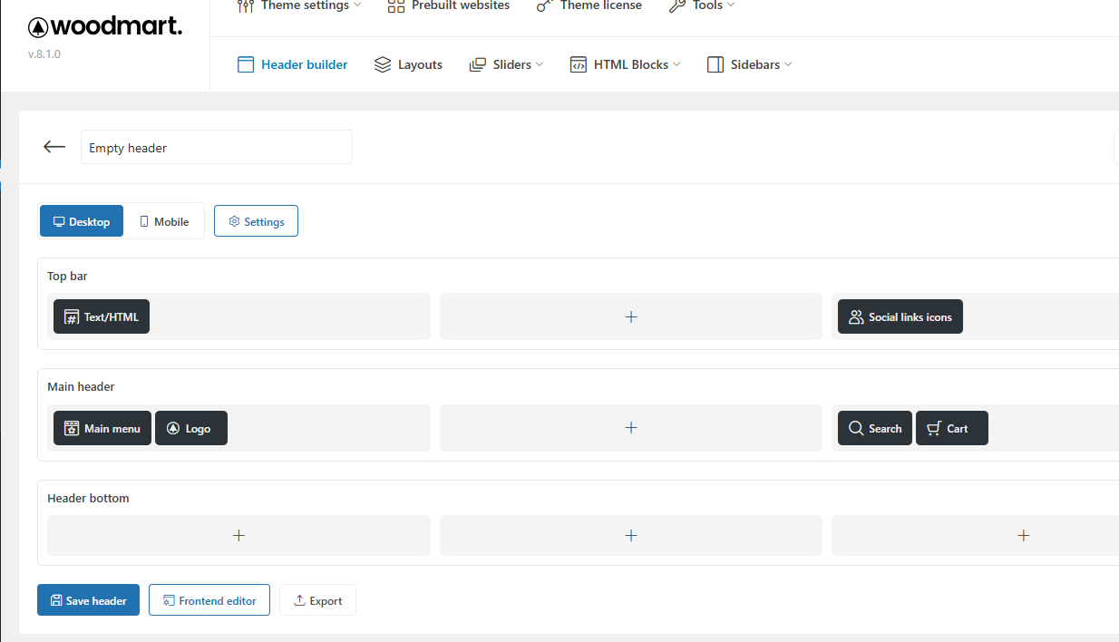1119x642 pixels.
Task: Open the Search element settings
Action: [x=874, y=428]
